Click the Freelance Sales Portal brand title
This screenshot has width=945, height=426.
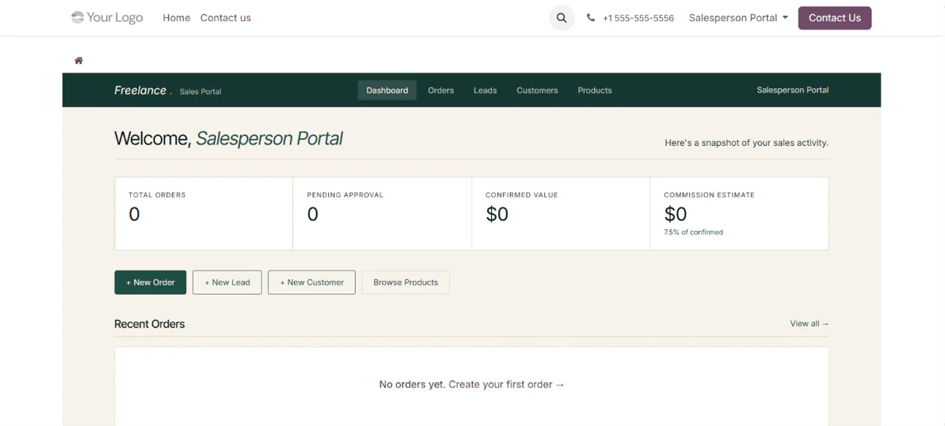[x=168, y=91]
